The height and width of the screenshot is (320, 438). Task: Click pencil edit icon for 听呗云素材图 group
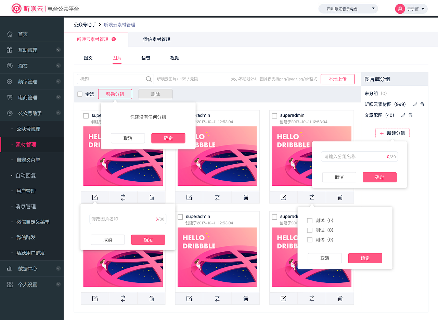coord(415,104)
